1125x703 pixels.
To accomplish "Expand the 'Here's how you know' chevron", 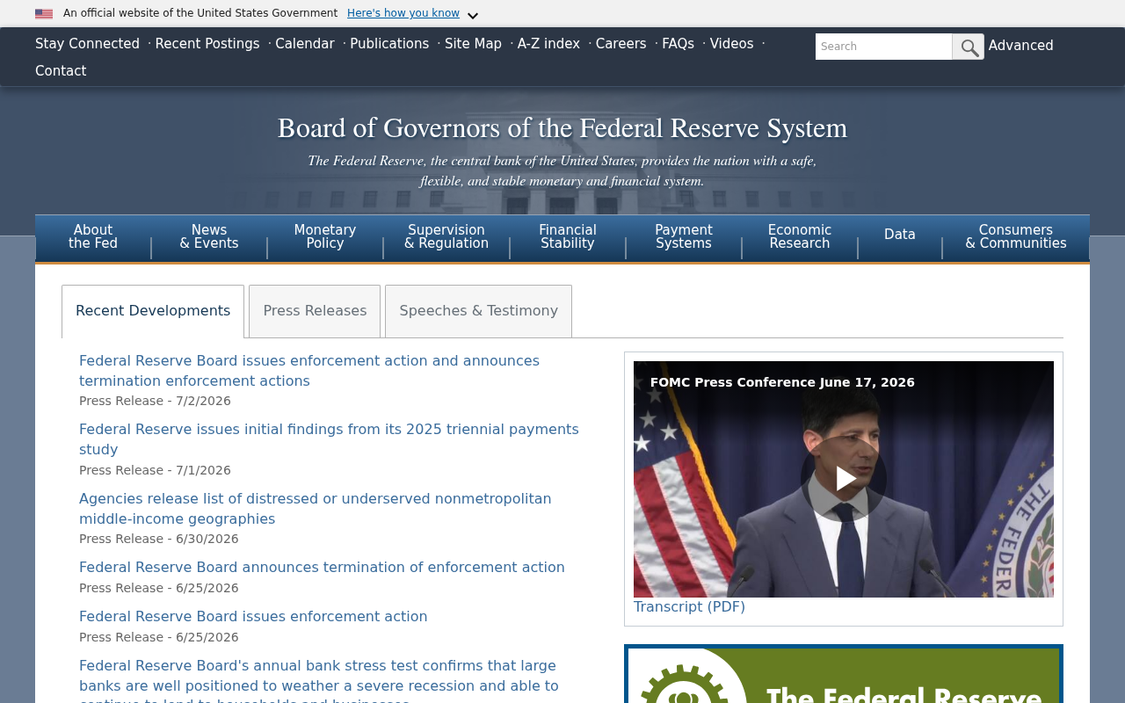I will point(473,16).
